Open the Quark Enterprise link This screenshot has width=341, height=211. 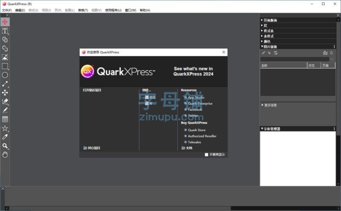(x=200, y=103)
